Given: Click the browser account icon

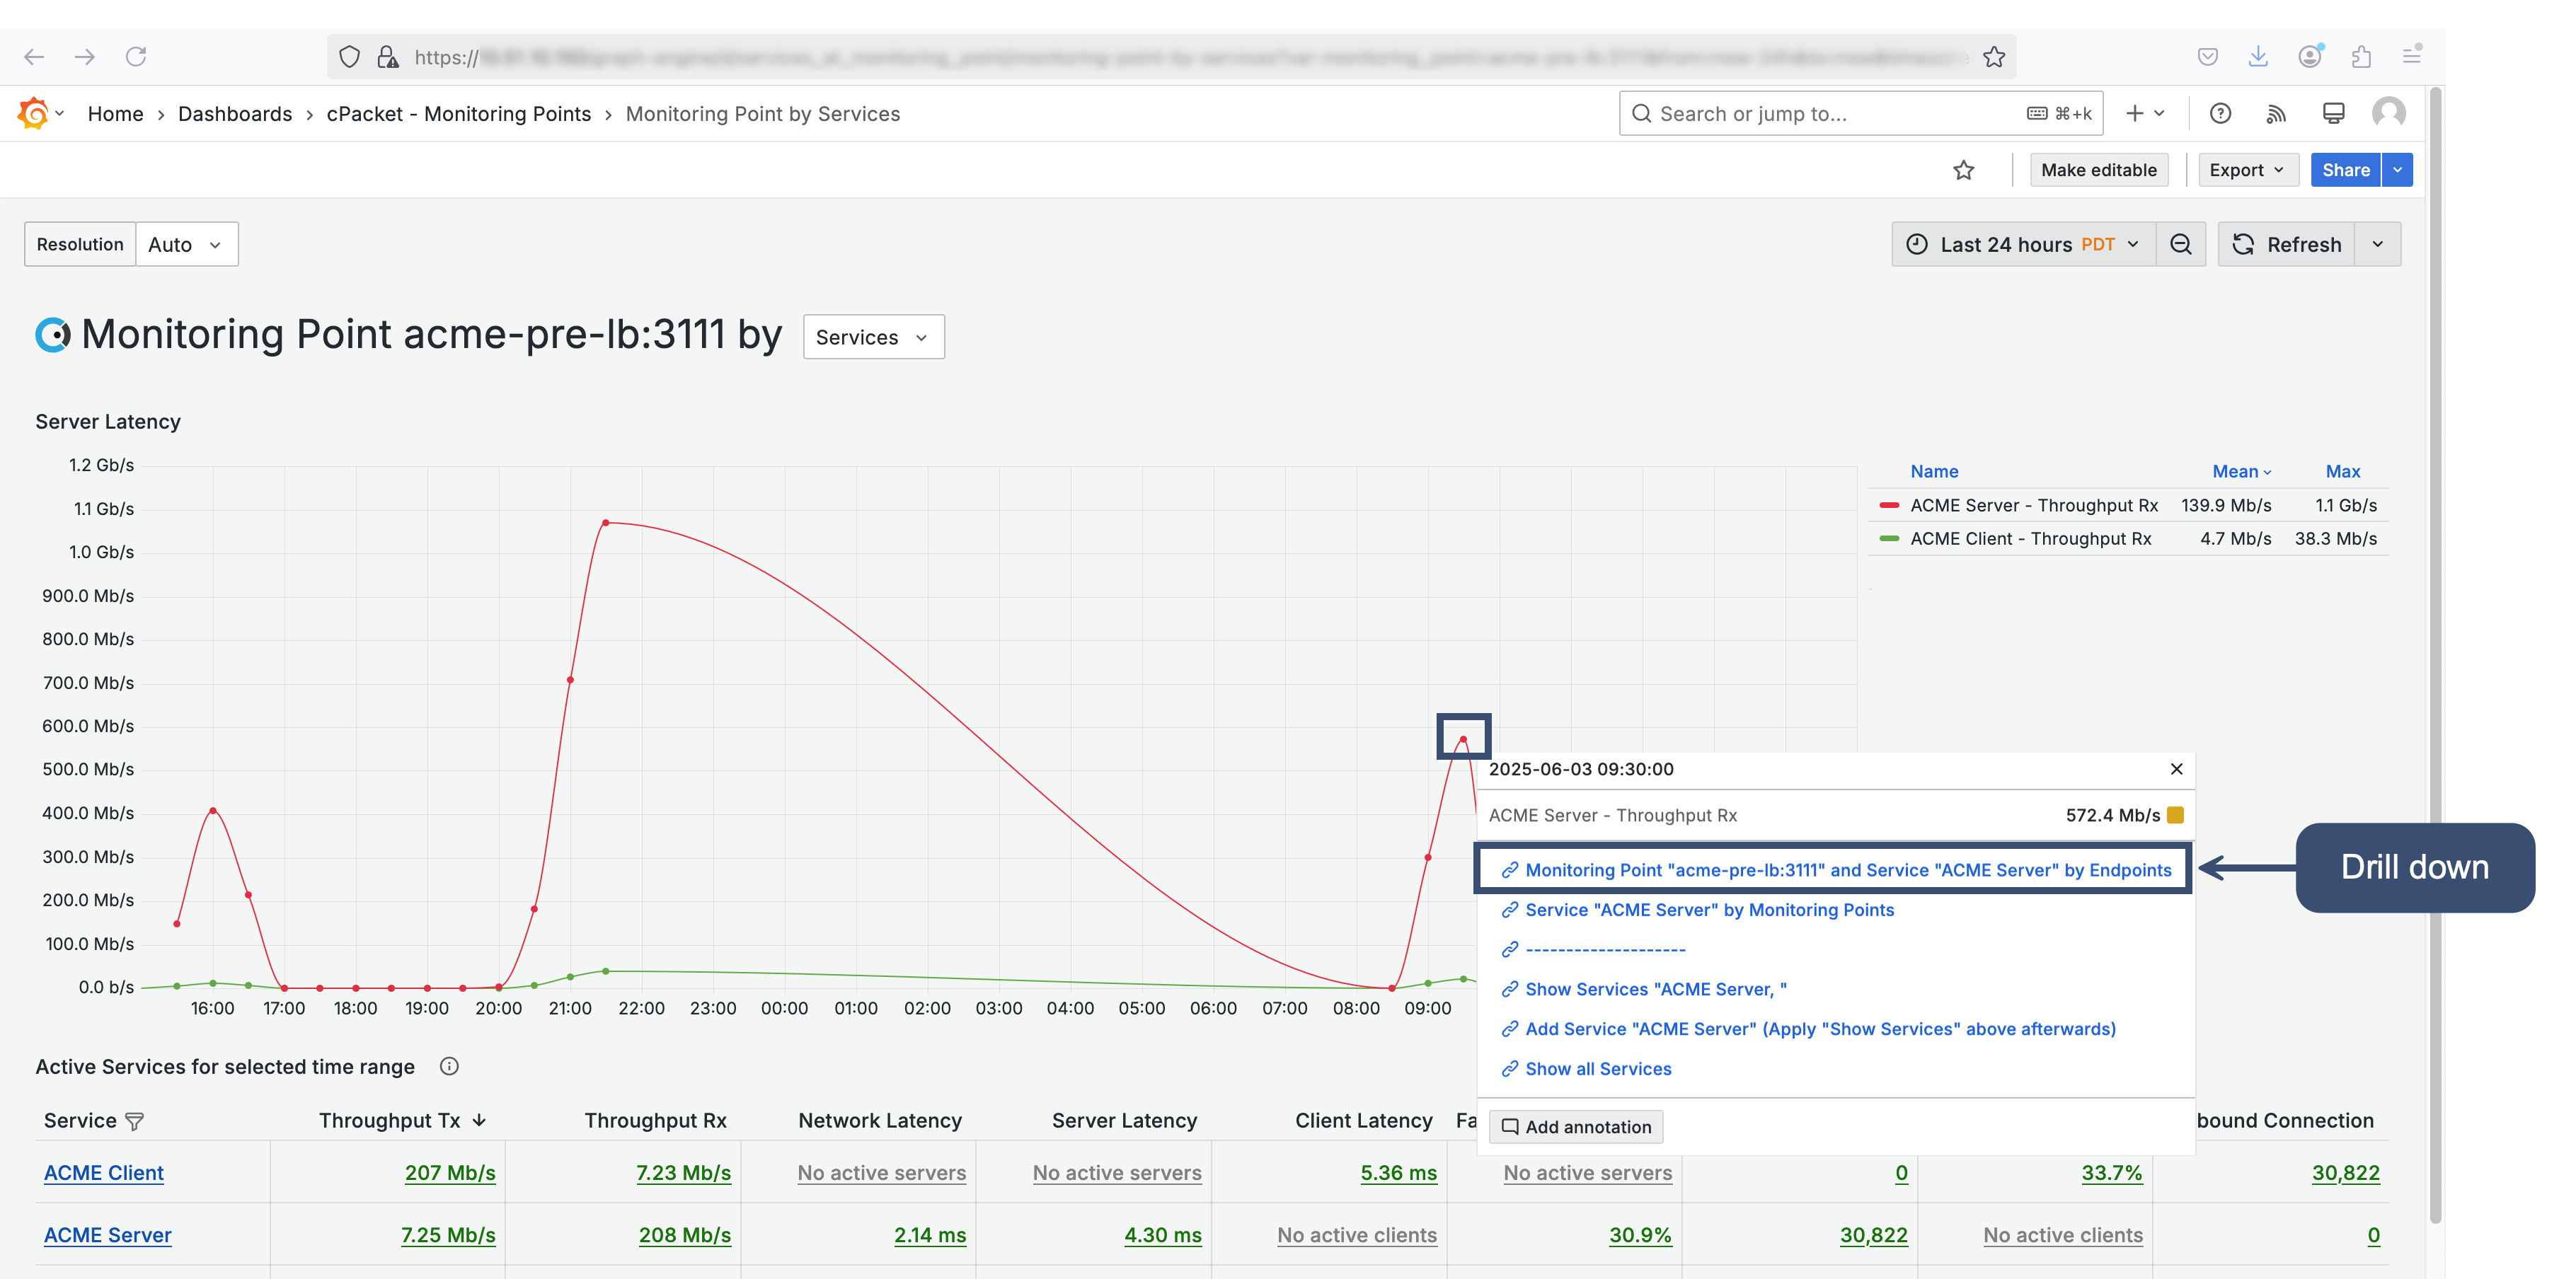Looking at the screenshot, I should point(2310,57).
